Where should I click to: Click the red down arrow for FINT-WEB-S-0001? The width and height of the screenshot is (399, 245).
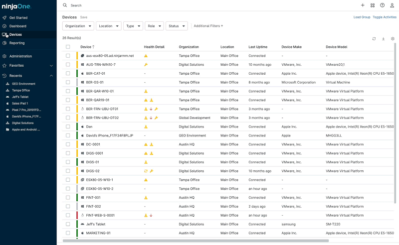tap(151, 215)
